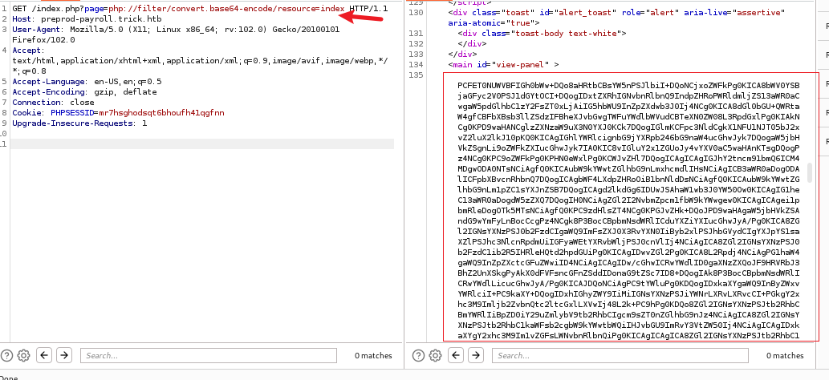Viewport: 829px width, 380px height.
Task: Click the base64 line starting aXYgY2xhc3M9Im1vZGFsLWNvbnRlbnQi
Action: (628, 335)
